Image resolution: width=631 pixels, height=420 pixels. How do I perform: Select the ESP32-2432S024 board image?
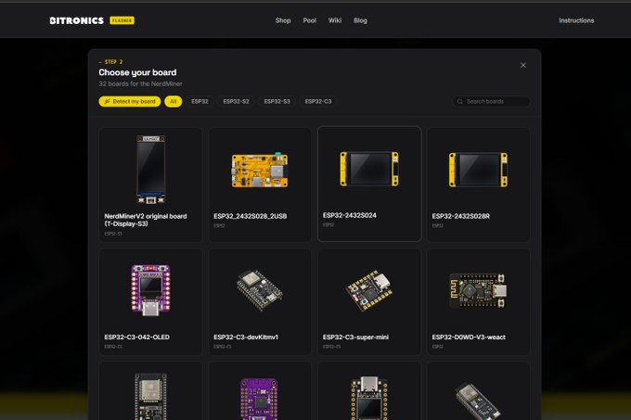[x=369, y=169]
